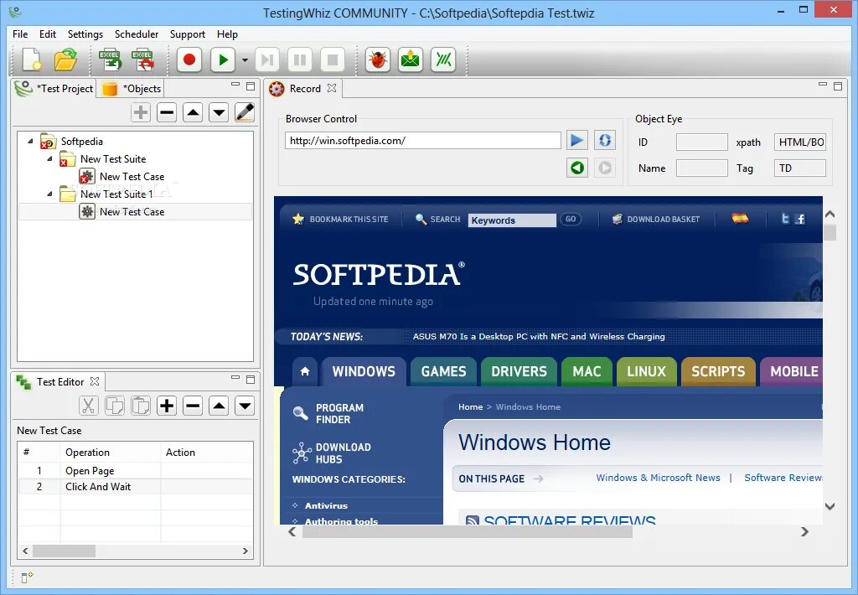The image size is (858, 595).
Task: Click the greyed browser Forward button
Action: point(605,168)
